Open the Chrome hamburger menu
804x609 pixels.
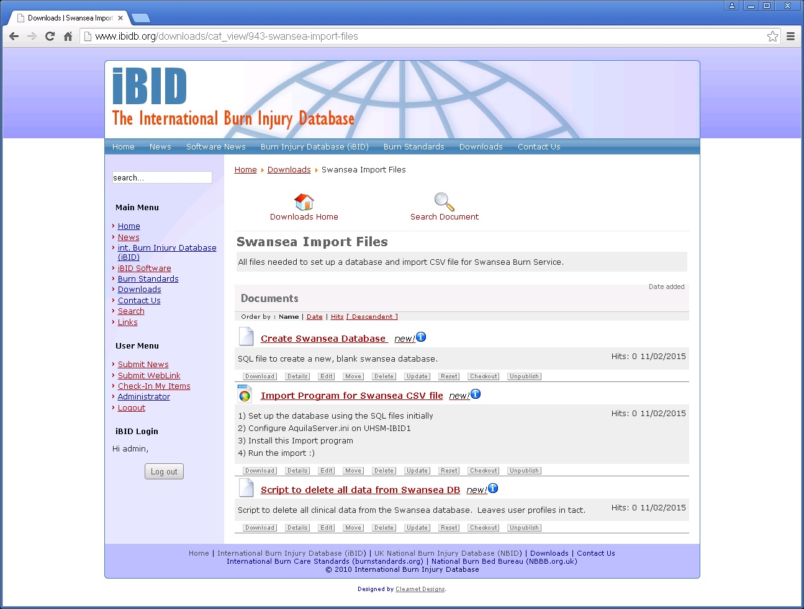click(x=790, y=37)
